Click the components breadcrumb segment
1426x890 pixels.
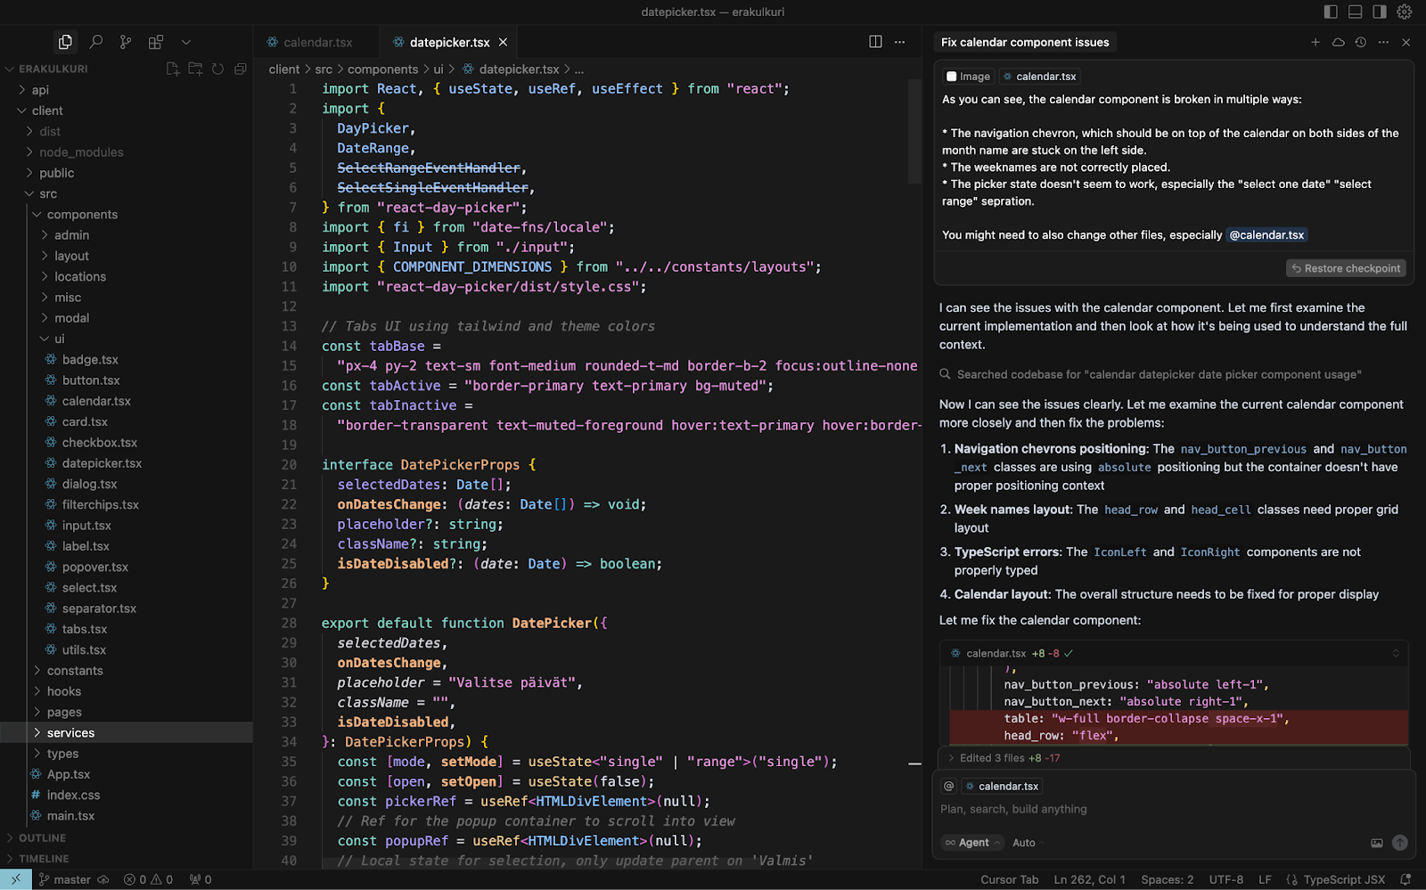click(382, 69)
